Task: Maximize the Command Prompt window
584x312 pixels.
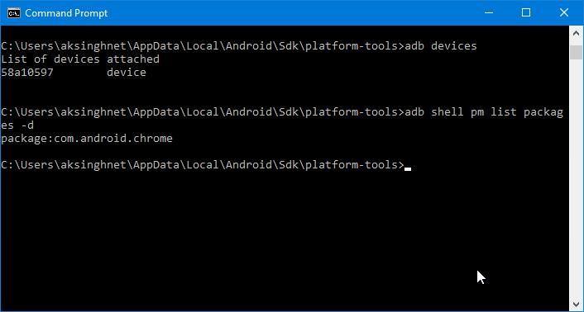Action: (x=526, y=12)
